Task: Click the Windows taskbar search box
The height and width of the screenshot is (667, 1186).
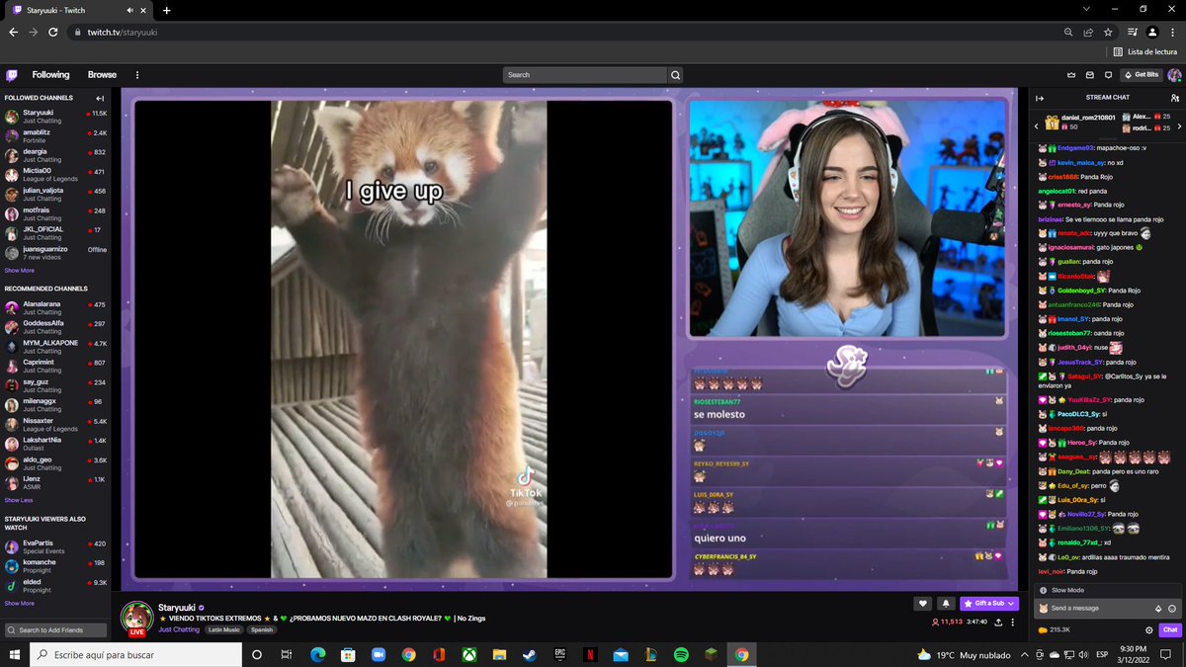Action: [x=135, y=654]
